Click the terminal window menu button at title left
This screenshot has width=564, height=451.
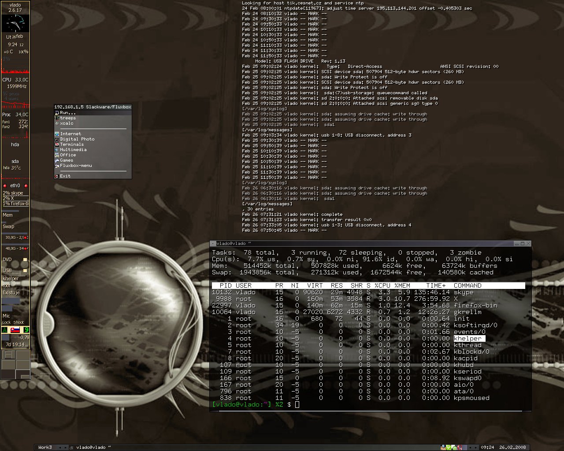click(212, 243)
